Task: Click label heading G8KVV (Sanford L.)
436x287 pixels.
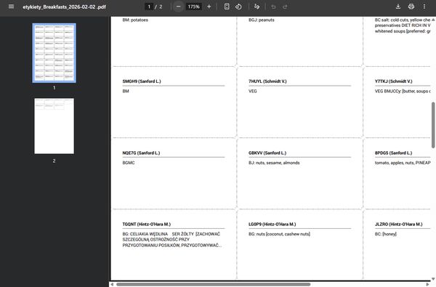Action: pyautogui.click(x=267, y=153)
